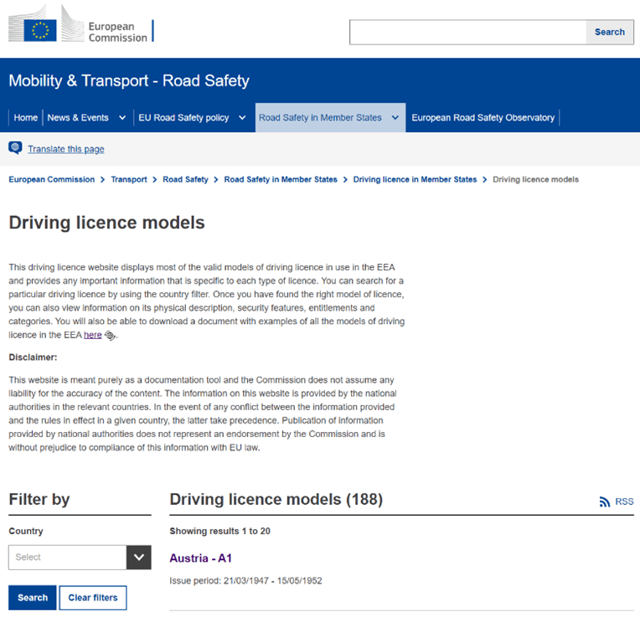The width and height of the screenshot is (640, 617).
Task: Expand the News & Events dropdown arrow
Action: (x=122, y=118)
